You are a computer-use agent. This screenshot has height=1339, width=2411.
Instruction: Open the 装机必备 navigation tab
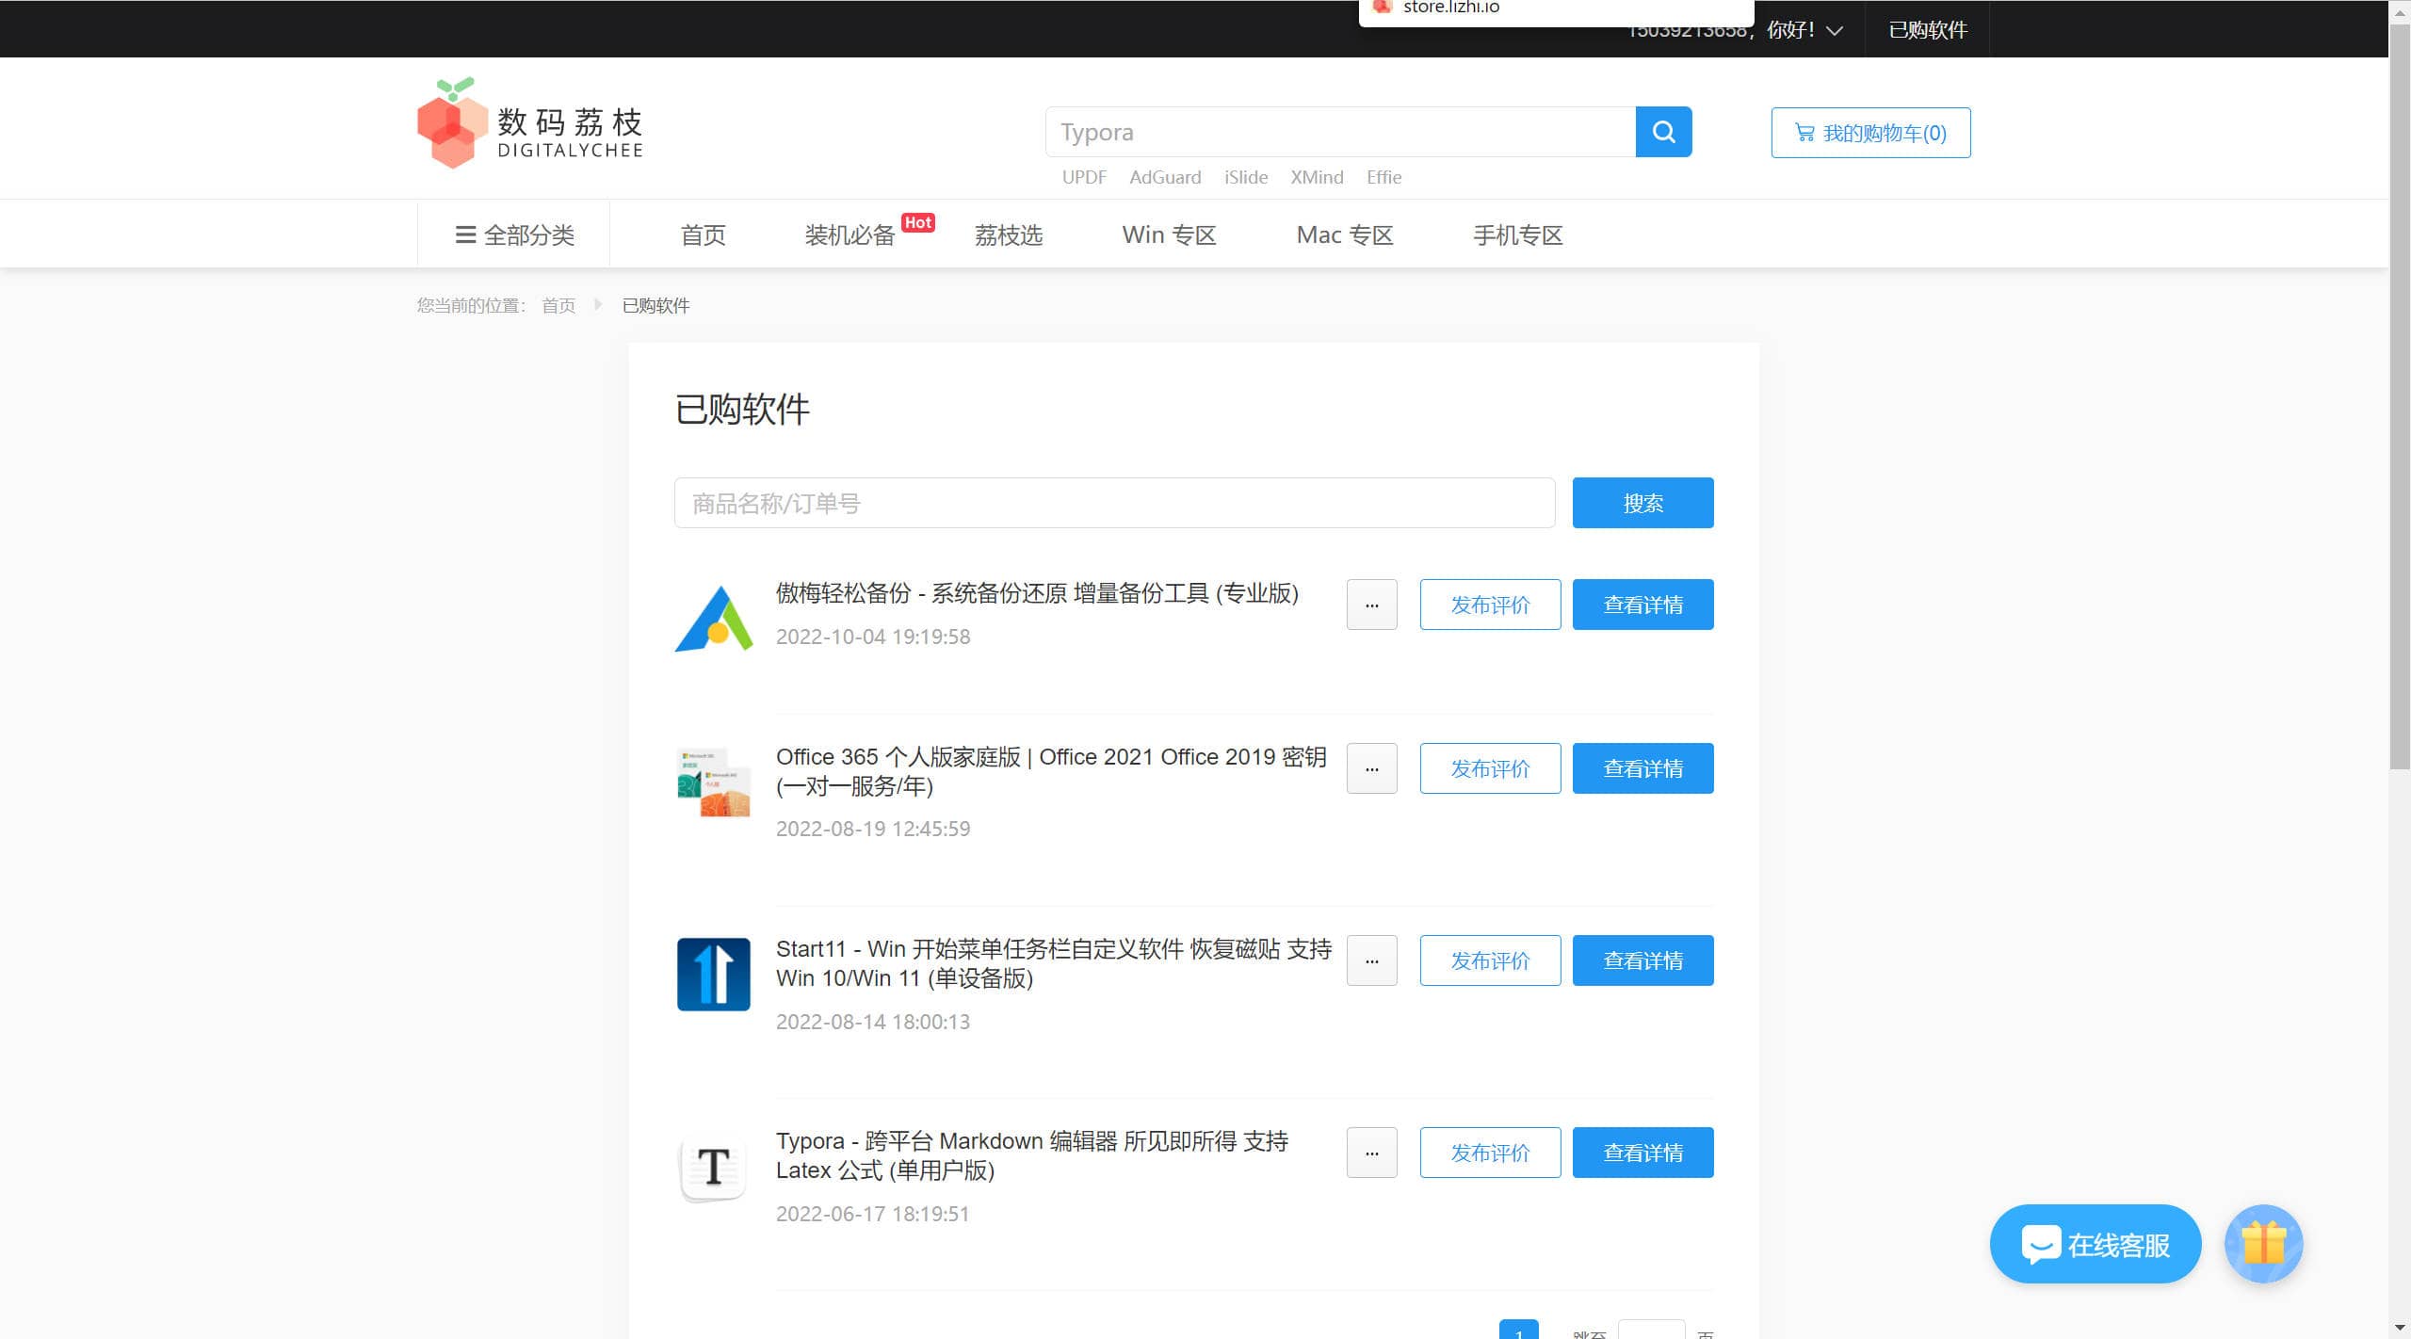tap(850, 234)
